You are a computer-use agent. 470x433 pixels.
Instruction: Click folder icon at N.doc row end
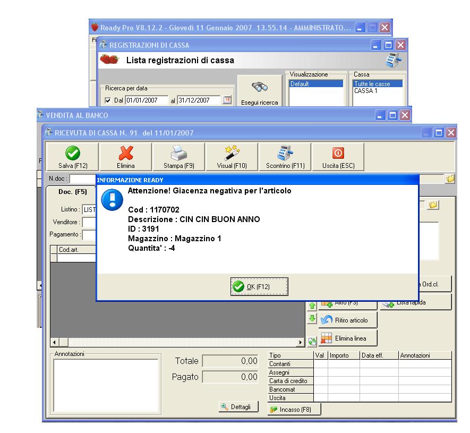(450, 179)
